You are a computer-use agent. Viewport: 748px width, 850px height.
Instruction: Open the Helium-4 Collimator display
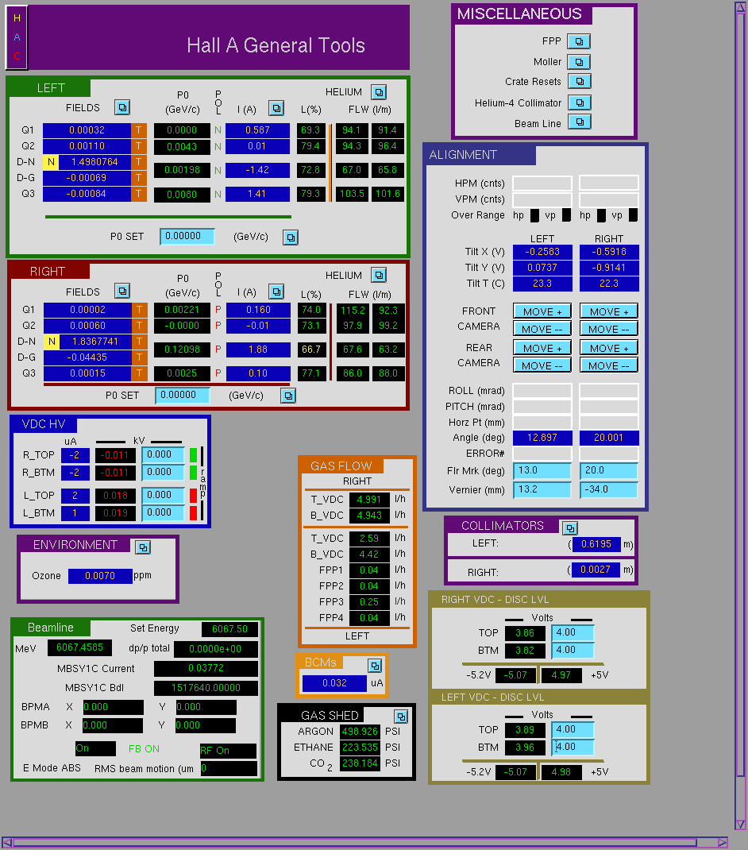pyautogui.click(x=580, y=102)
